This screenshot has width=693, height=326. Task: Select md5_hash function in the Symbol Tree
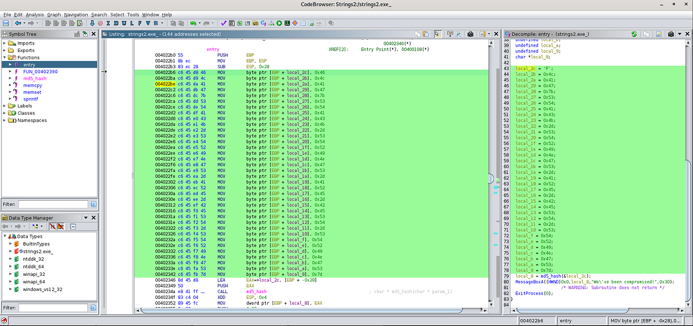35,78
